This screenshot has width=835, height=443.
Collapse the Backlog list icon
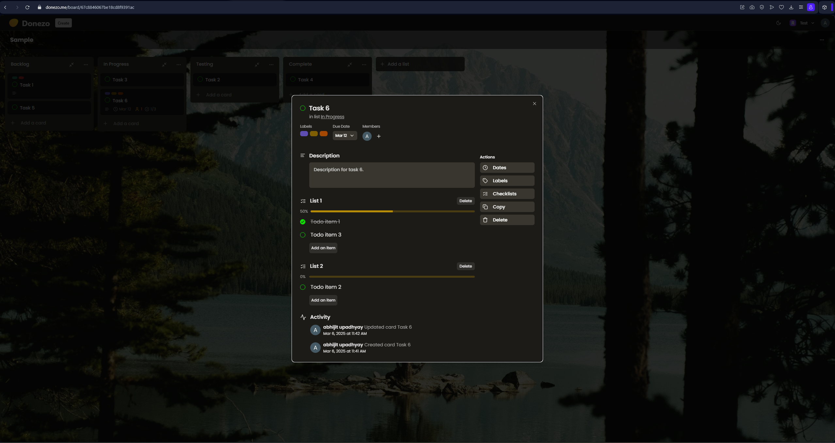coord(72,64)
